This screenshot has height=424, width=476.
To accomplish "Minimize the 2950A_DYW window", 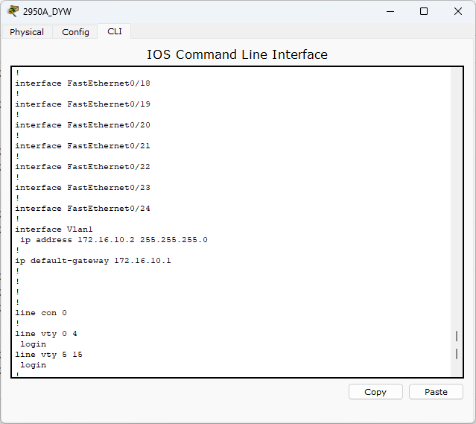I will (x=390, y=11).
